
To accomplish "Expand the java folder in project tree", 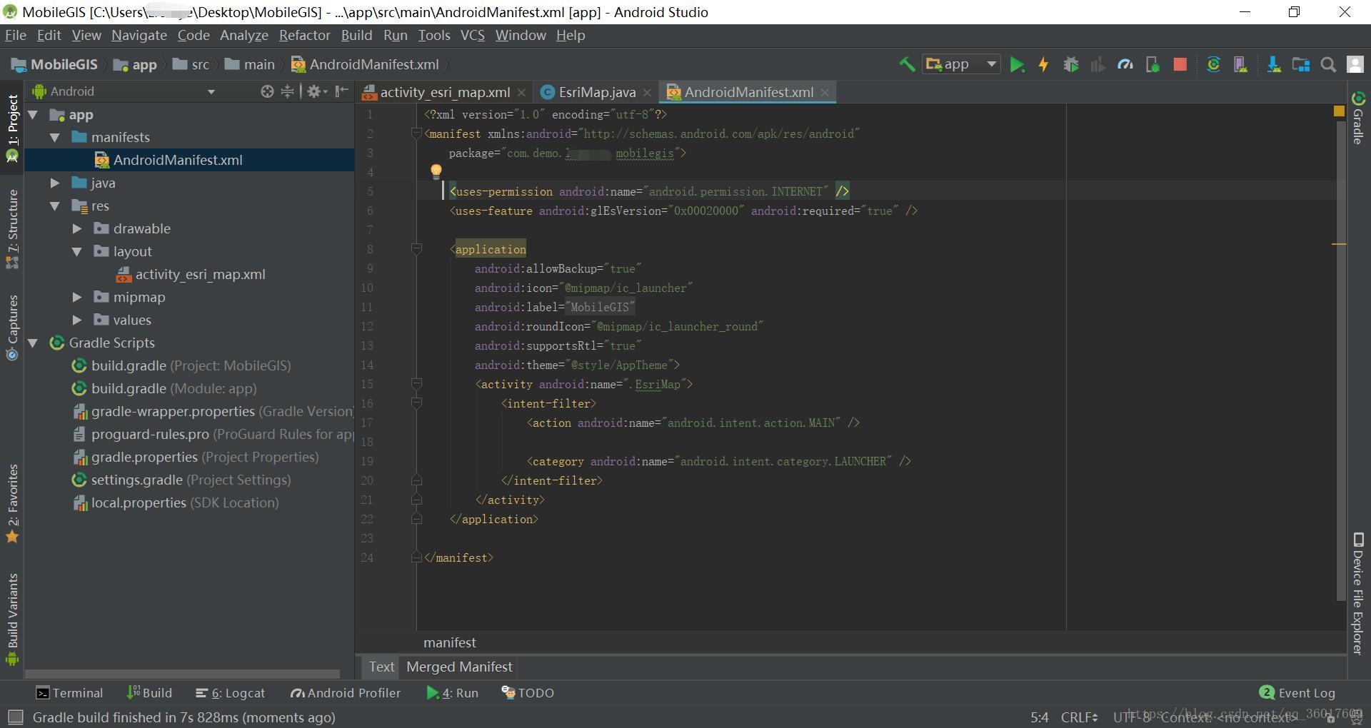I will [55, 183].
